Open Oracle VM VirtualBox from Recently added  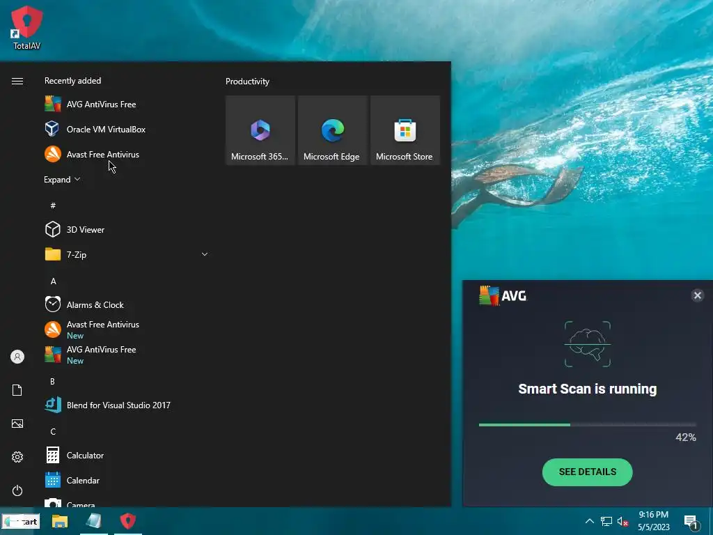point(127,129)
